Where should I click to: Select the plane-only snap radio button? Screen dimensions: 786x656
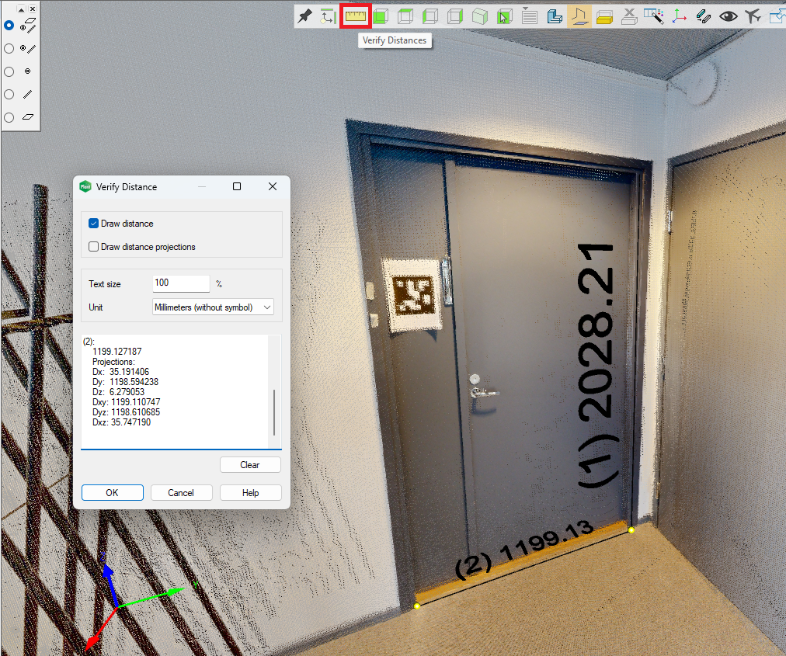(x=9, y=117)
